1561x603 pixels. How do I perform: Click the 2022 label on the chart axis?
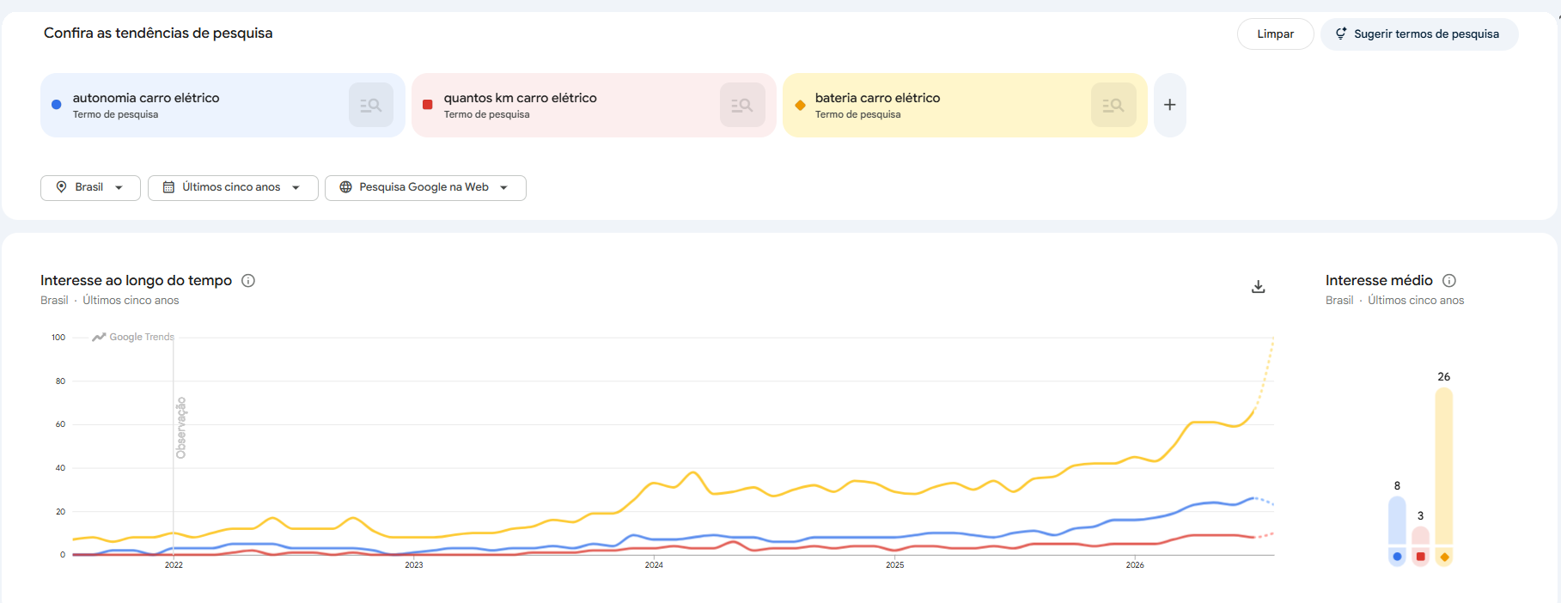[174, 565]
